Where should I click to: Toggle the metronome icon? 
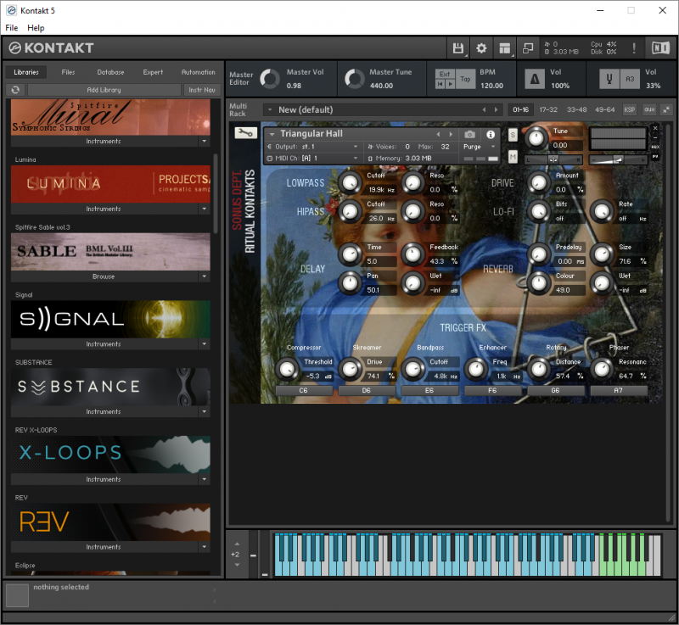pos(535,79)
